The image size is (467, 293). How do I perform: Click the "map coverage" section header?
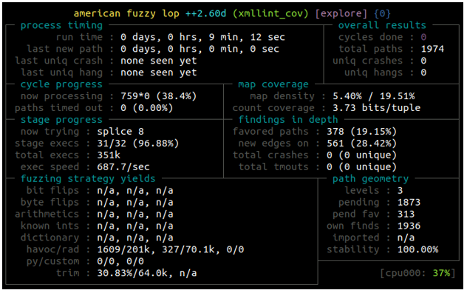tap(273, 84)
